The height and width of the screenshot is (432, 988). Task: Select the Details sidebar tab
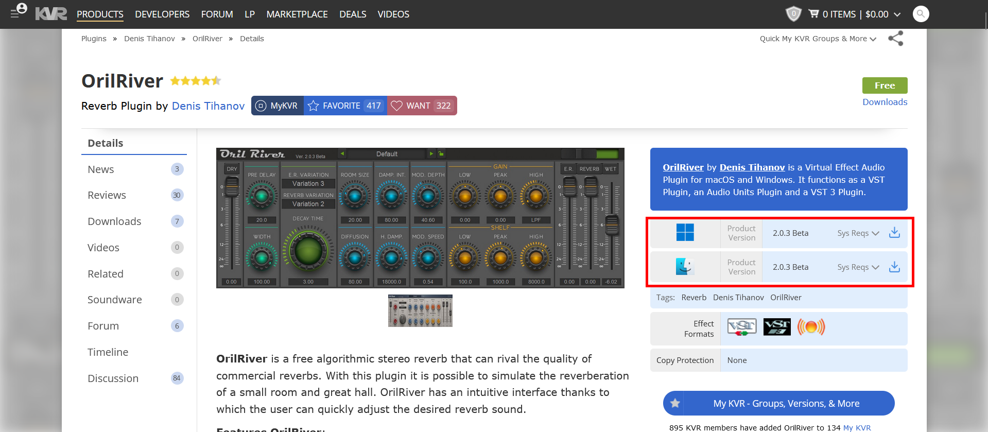134,143
